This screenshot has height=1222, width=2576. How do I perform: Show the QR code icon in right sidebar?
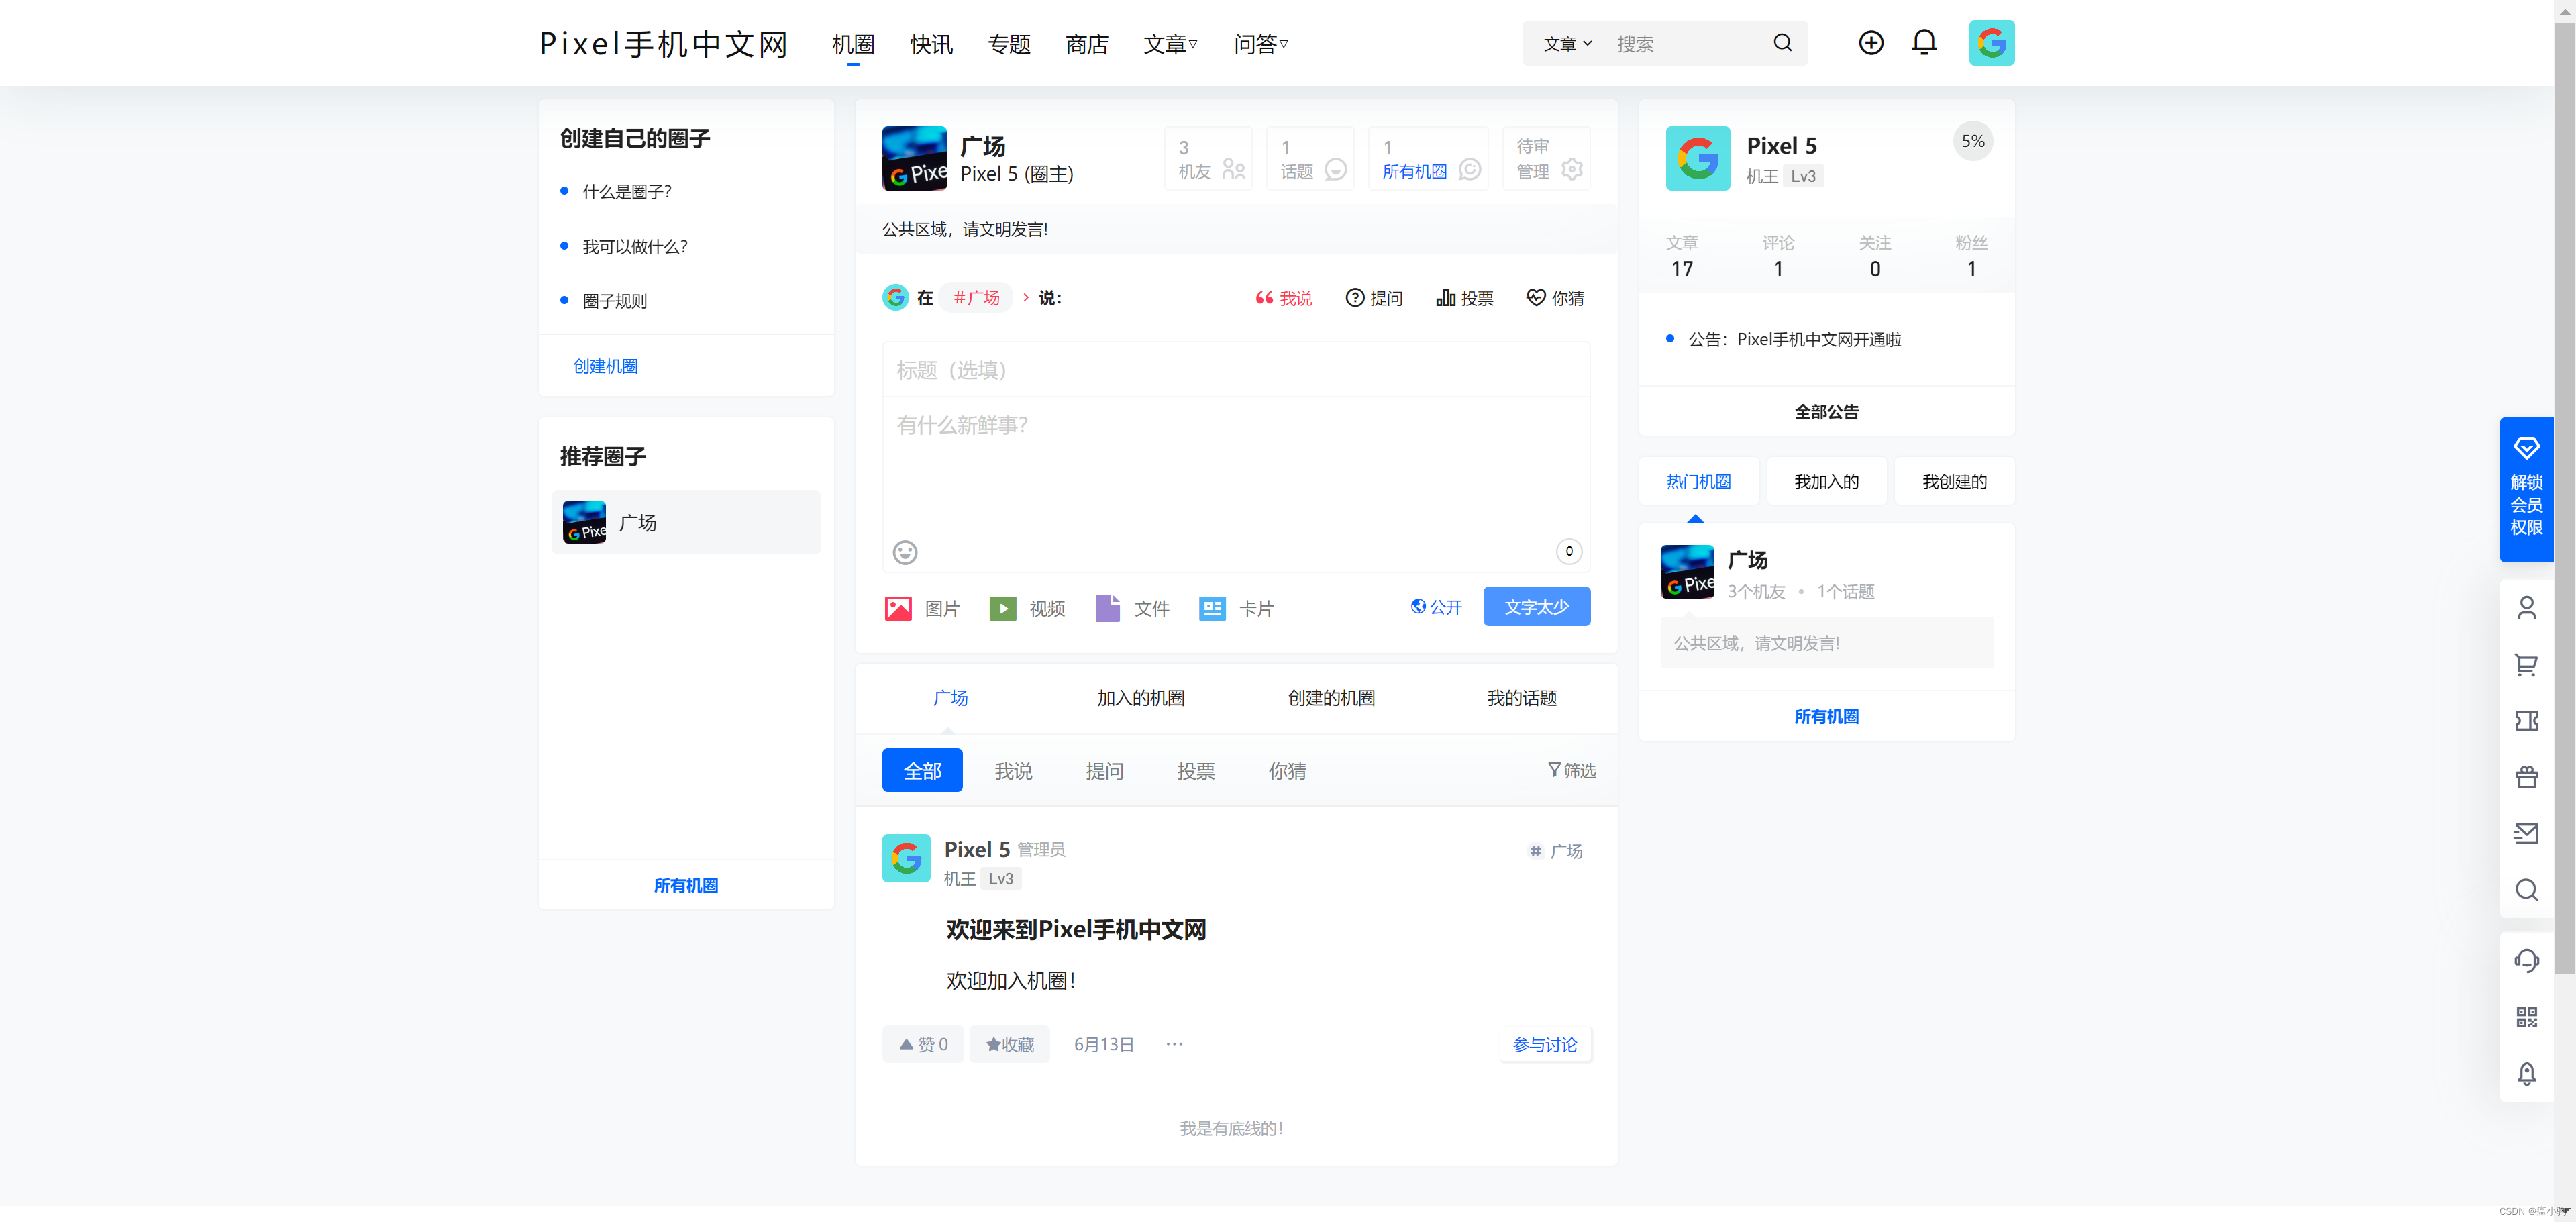pyautogui.click(x=2526, y=1017)
